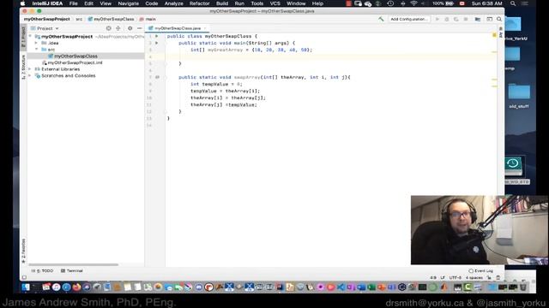549x308 pixels.
Task: Toggle the Structure tool window side tab
Action: 23,67
